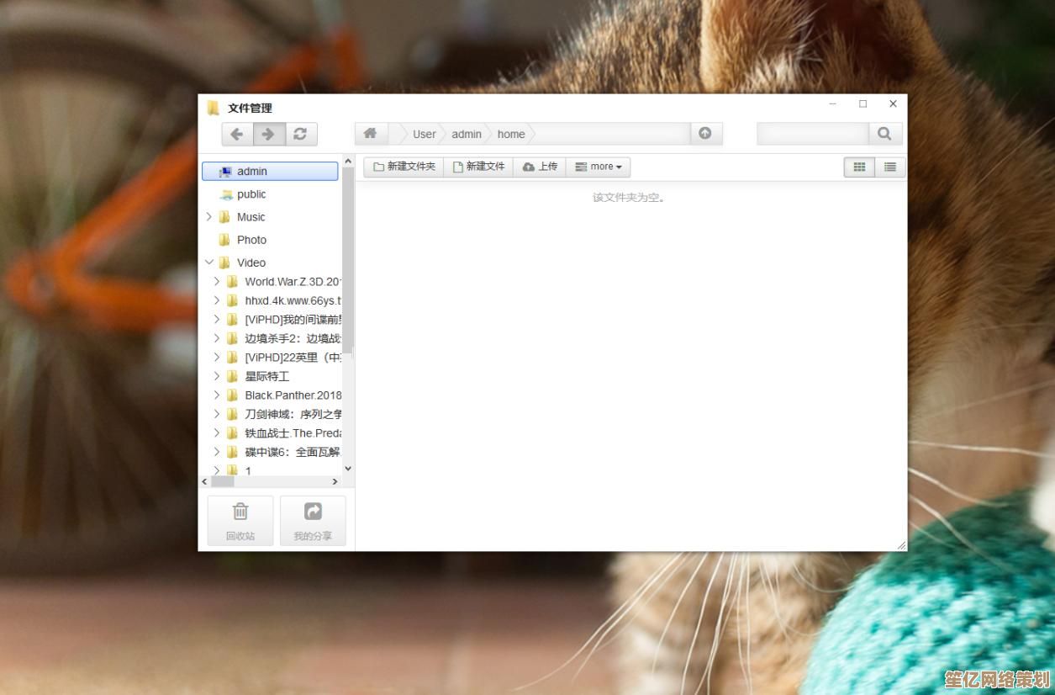Expand the Music folder
Image resolution: width=1055 pixels, height=695 pixels.
pos(209,217)
